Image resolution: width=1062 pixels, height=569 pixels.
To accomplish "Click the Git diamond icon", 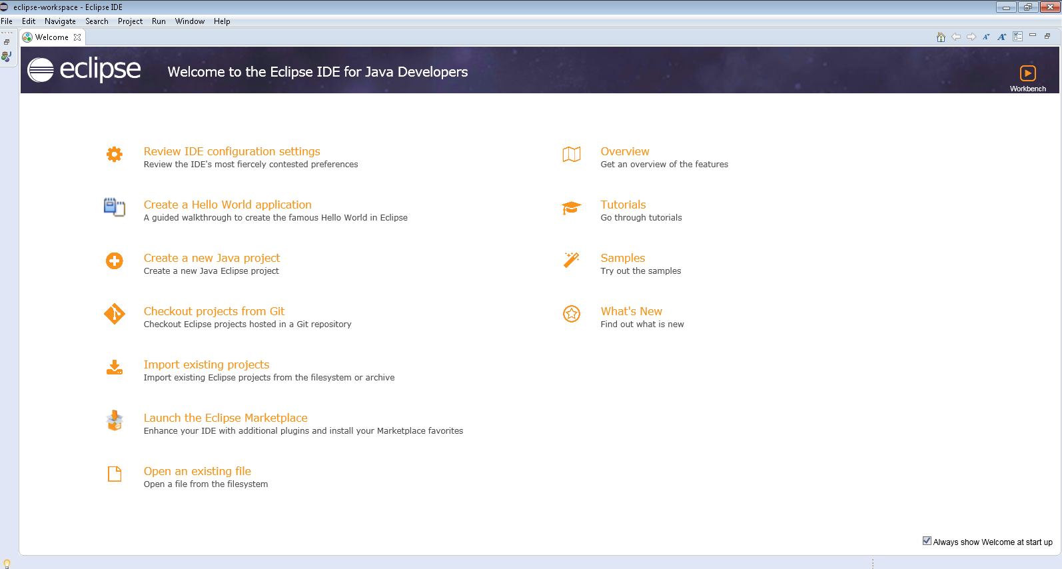I will [115, 314].
